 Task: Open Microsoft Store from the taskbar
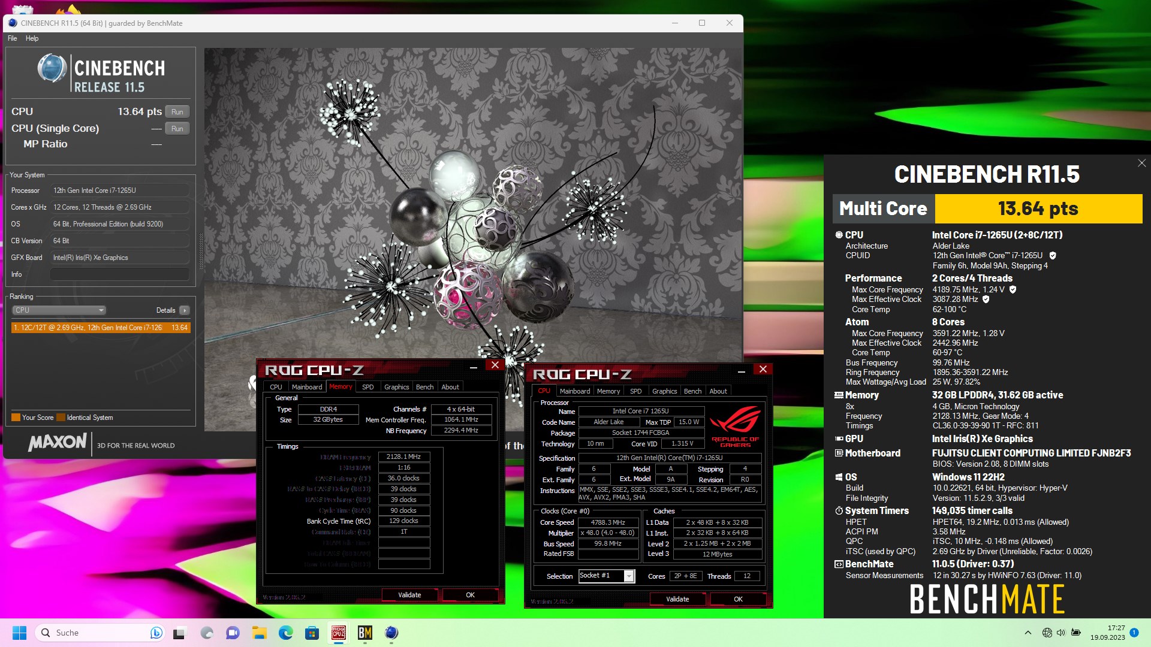312,633
